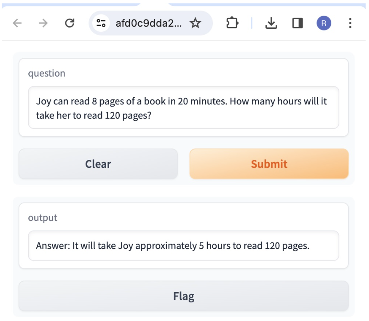
Task: Click the output answer text box
Action: click(183, 246)
